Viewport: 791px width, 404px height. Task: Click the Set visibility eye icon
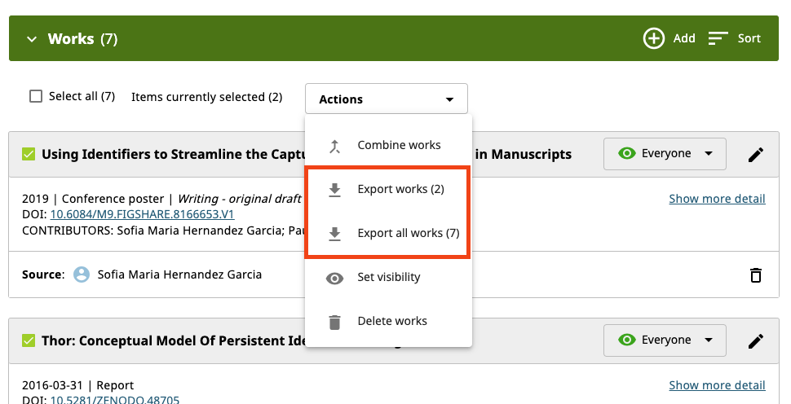click(x=334, y=278)
